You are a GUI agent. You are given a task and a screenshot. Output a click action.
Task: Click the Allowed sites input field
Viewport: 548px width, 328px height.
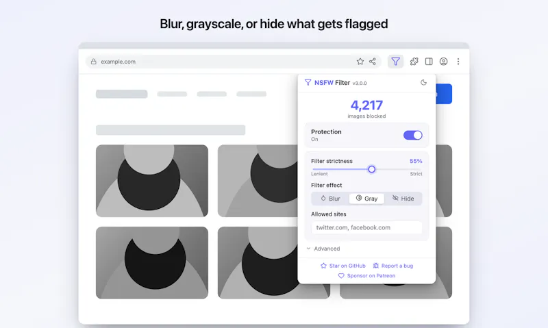pos(366,227)
